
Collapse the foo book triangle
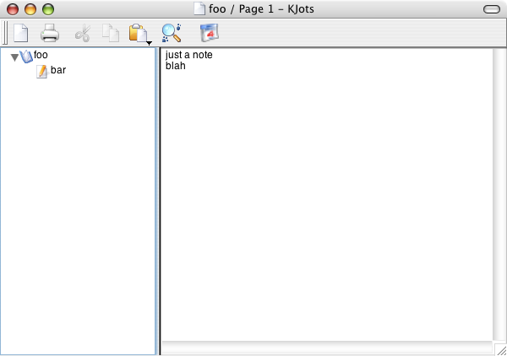tap(14, 57)
